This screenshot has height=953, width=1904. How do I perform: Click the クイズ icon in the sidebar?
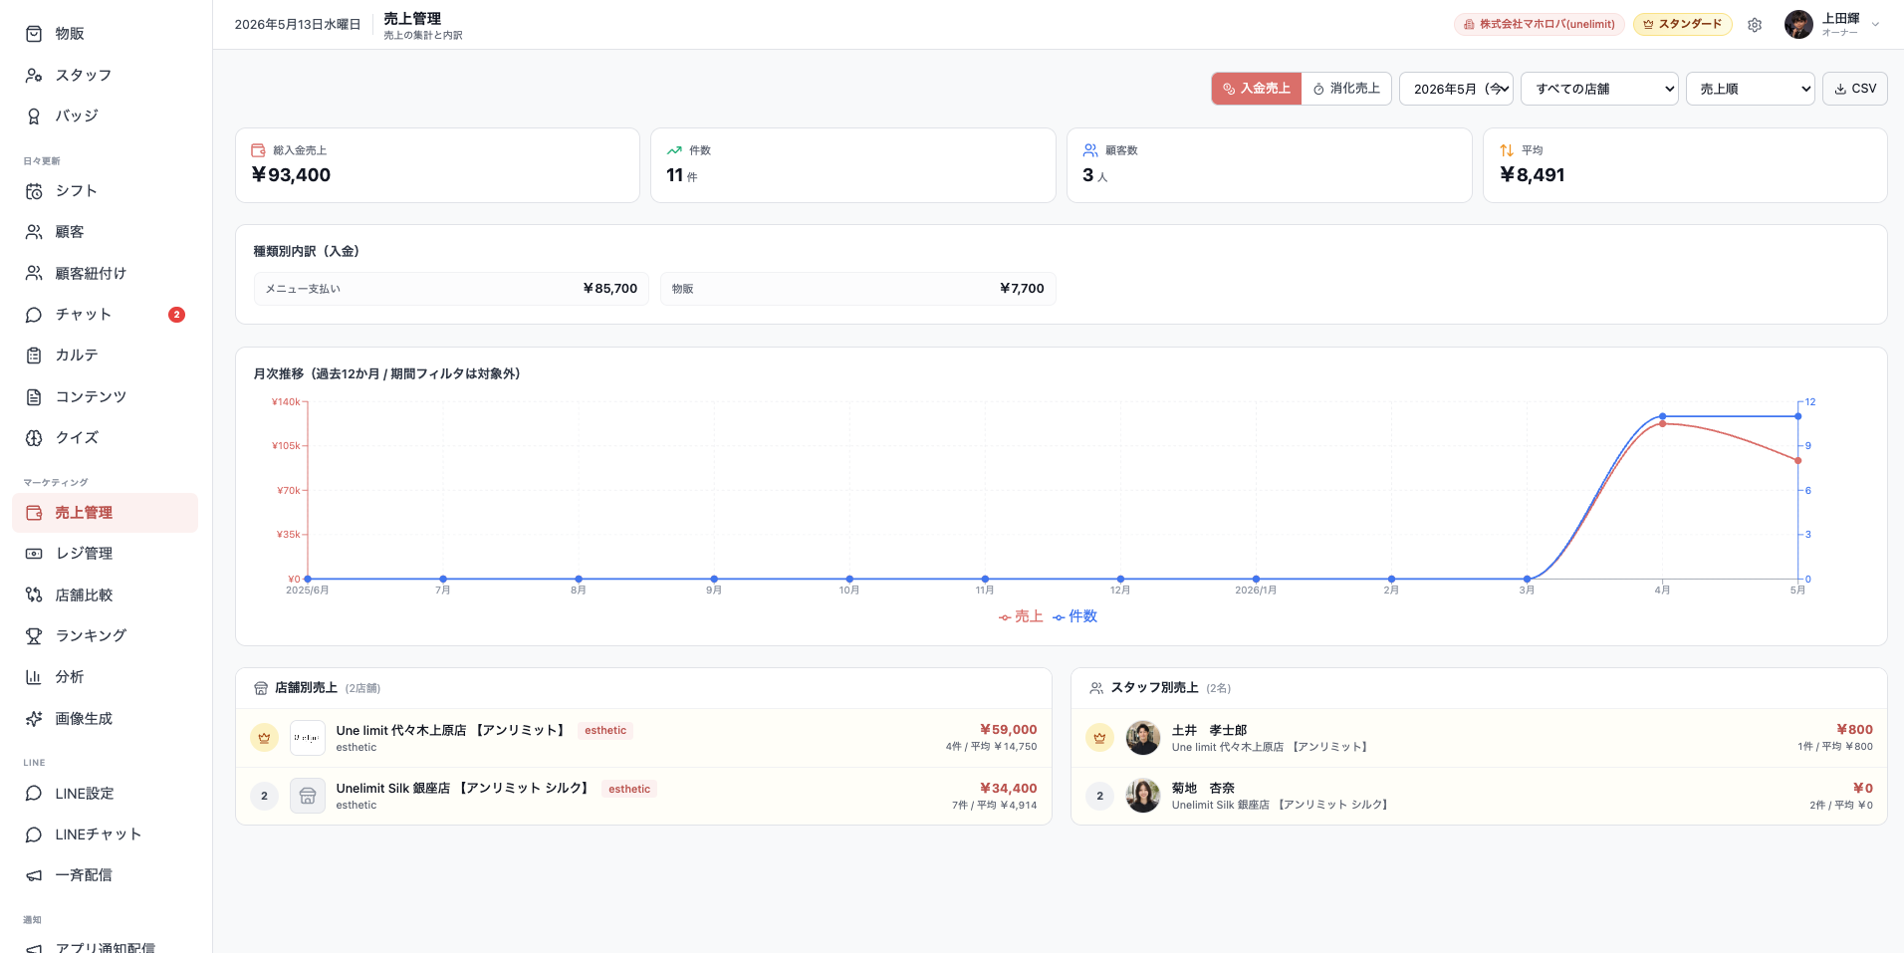[34, 438]
